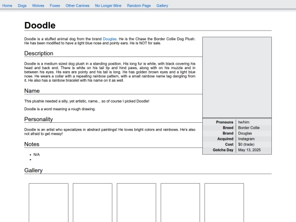Click the Name section heading
This screenshot has height=222, width=296.
(x=32, y=91)
